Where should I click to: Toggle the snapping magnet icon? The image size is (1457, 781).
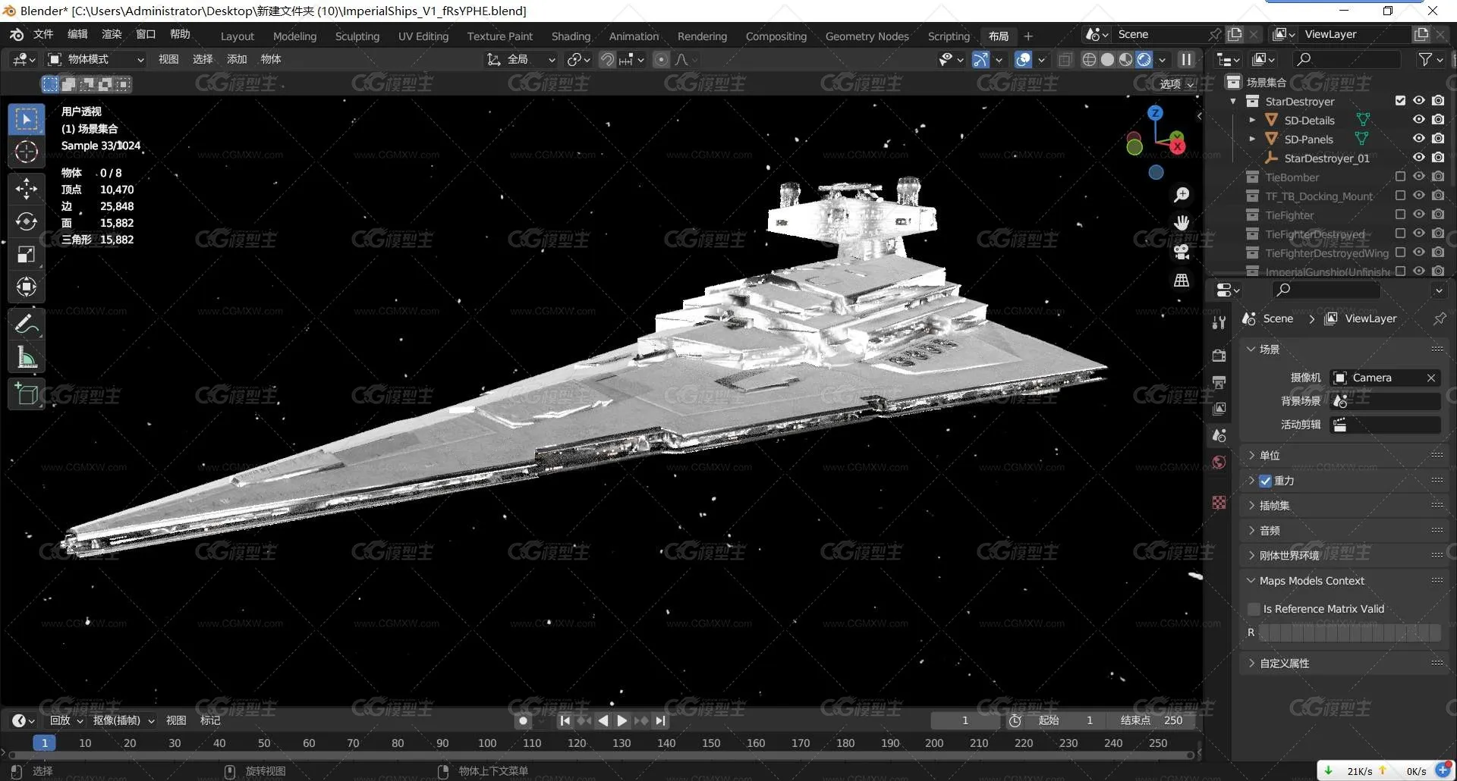(x=607, y=59)
